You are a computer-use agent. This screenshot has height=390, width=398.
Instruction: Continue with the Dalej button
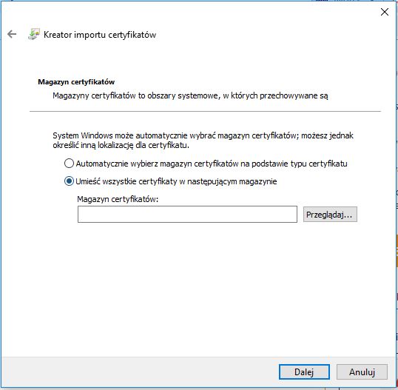point(304,372)
